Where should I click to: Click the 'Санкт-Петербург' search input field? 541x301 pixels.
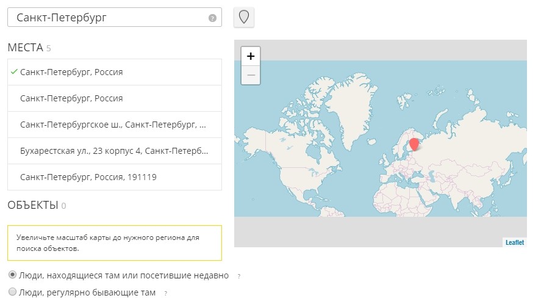point(115,17)
